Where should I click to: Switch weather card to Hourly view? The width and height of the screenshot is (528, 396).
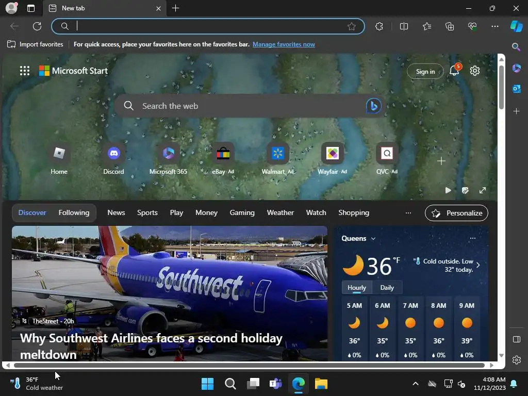357,288
